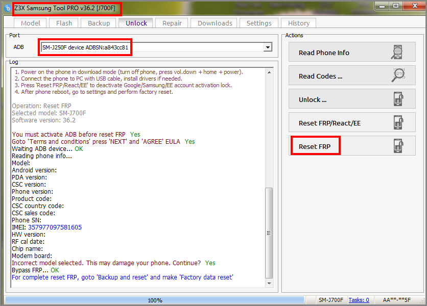Click 'Phone SN:' log line
Screen dimensions: 427x306
click(27, 220)
